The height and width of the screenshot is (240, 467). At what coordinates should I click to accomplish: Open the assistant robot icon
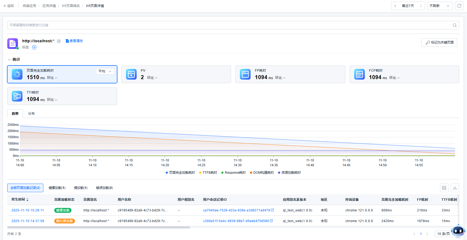pos(458,230)
